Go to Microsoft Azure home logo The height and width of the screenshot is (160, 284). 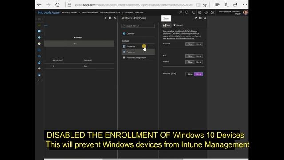(x=48, y=12)
